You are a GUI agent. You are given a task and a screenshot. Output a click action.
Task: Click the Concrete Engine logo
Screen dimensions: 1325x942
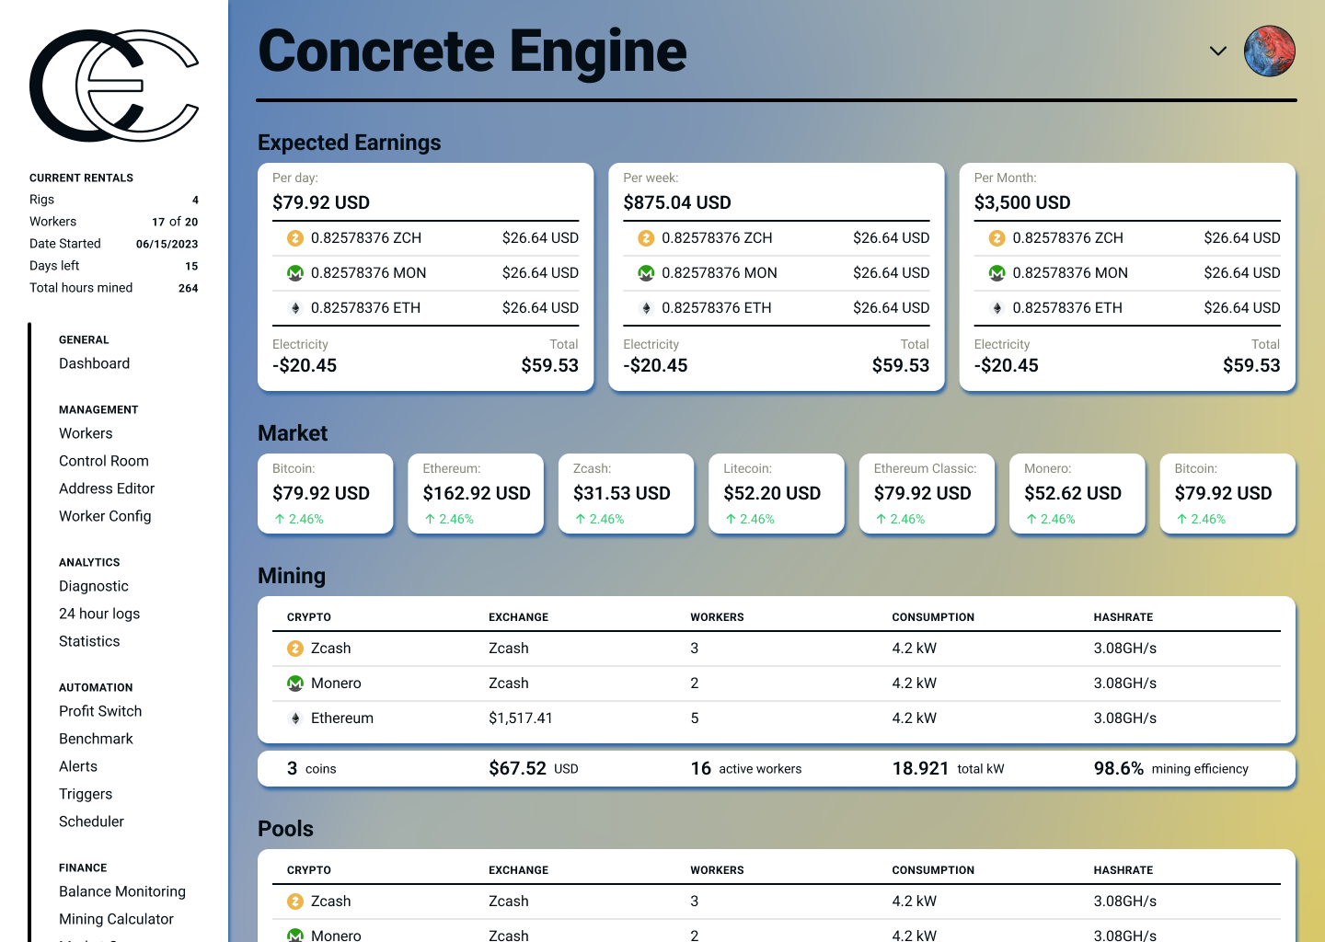click(114, 86)
